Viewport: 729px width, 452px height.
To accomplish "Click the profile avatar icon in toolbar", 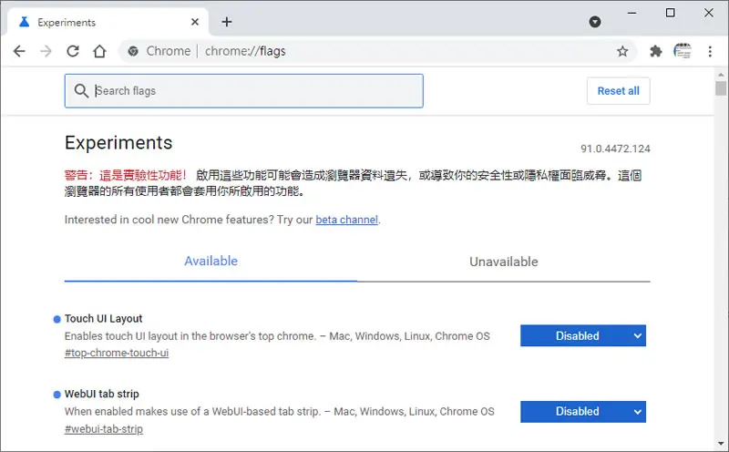I will [682, 51].
